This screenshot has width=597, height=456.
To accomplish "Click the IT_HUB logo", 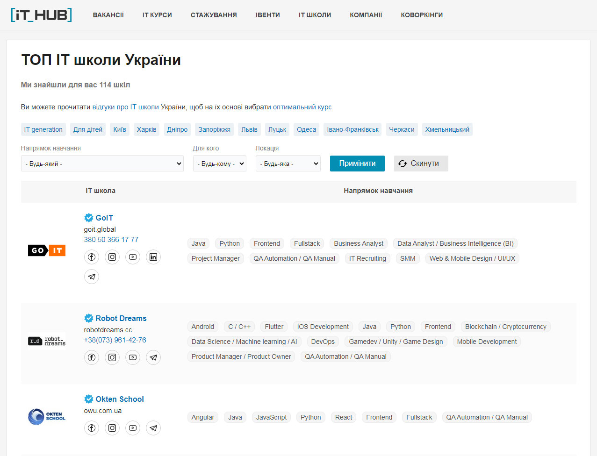I will point(41,15).
